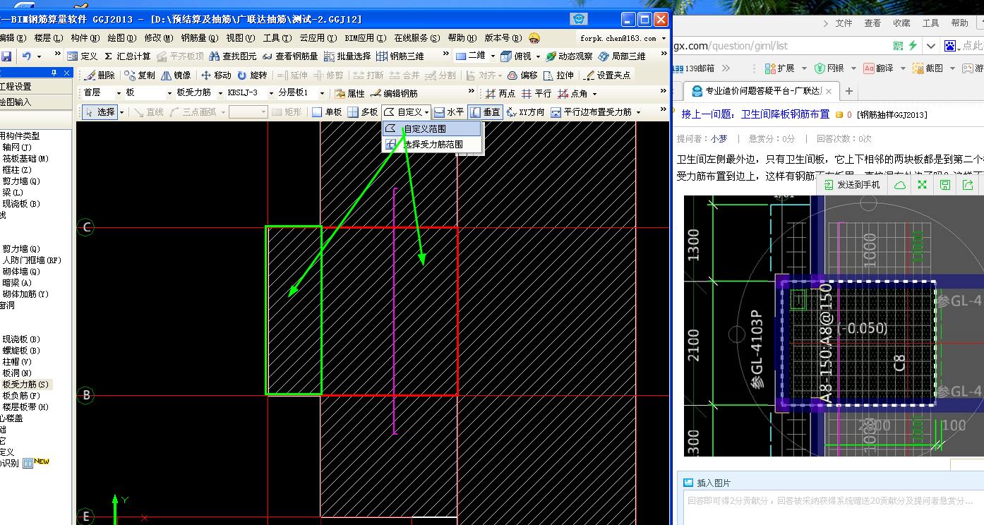Select 拉伸 stretch tool

(558, 75)
